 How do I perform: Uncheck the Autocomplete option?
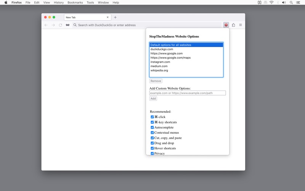coord(152,128)
